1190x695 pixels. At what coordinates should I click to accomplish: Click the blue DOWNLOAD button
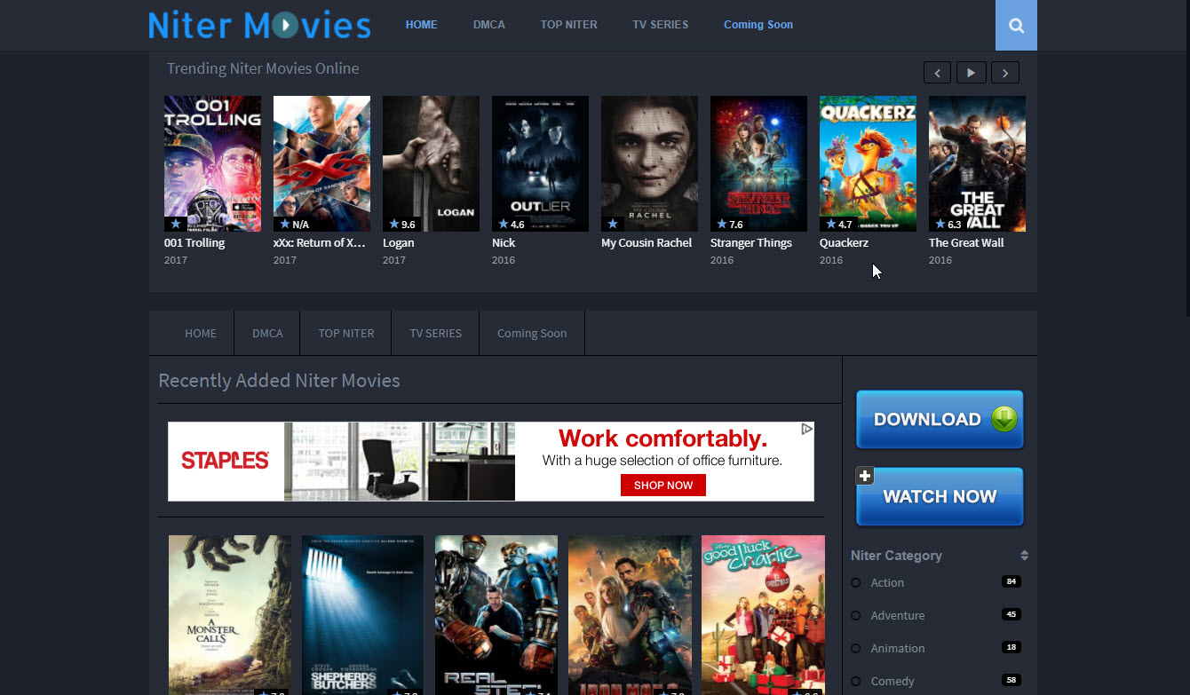(940, 420)
